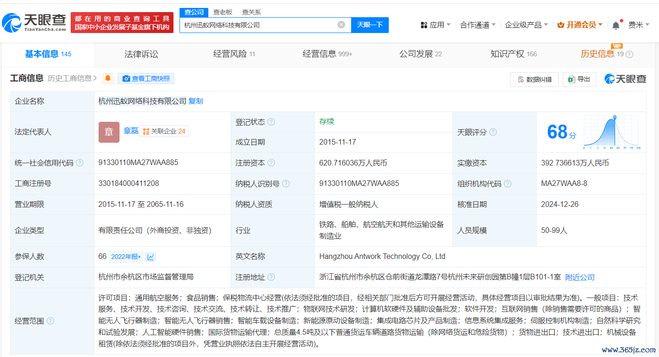Click the 章 avatar of the legal representative
Image resolution: width=659 pixels, height=357 pixels.
point(109,132)
